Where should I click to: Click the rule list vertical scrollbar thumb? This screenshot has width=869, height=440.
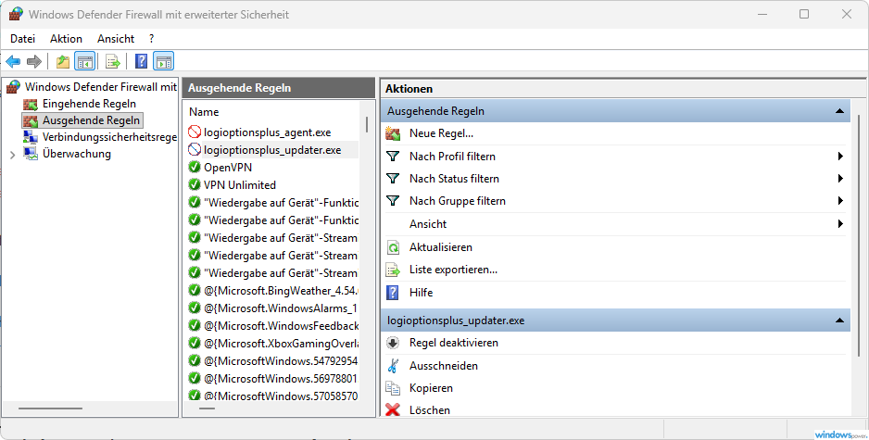click(x=367, y=124)
